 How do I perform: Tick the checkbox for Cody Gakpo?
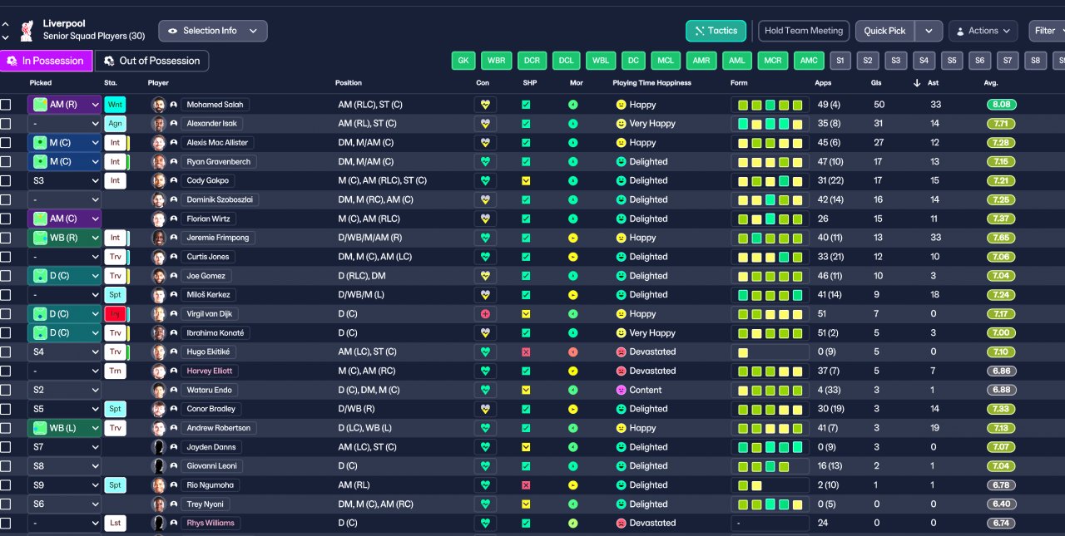click(6, 180)
